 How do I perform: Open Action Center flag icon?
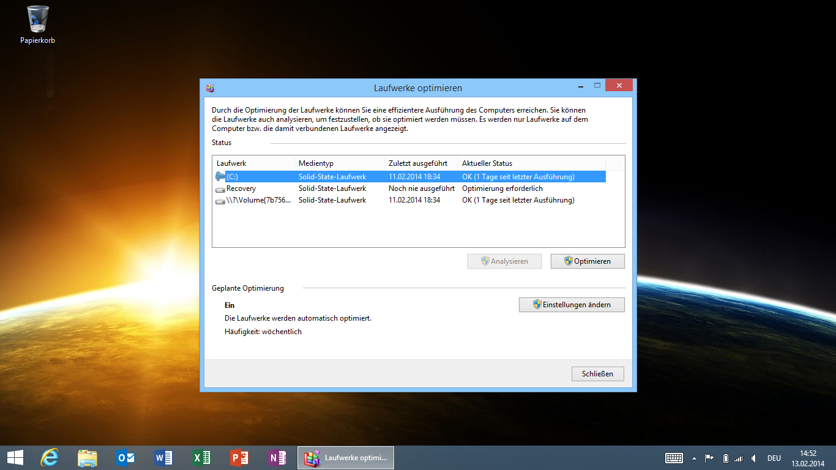pos(709,458)
